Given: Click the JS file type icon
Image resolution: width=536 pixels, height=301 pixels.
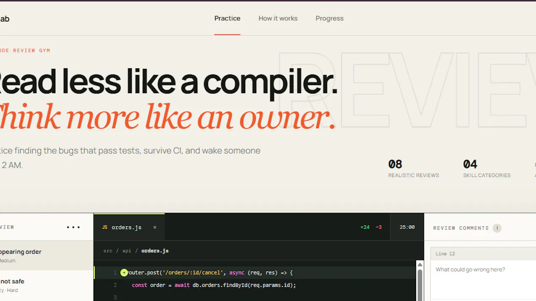Looking at the screenshot, I should [105, 228].
